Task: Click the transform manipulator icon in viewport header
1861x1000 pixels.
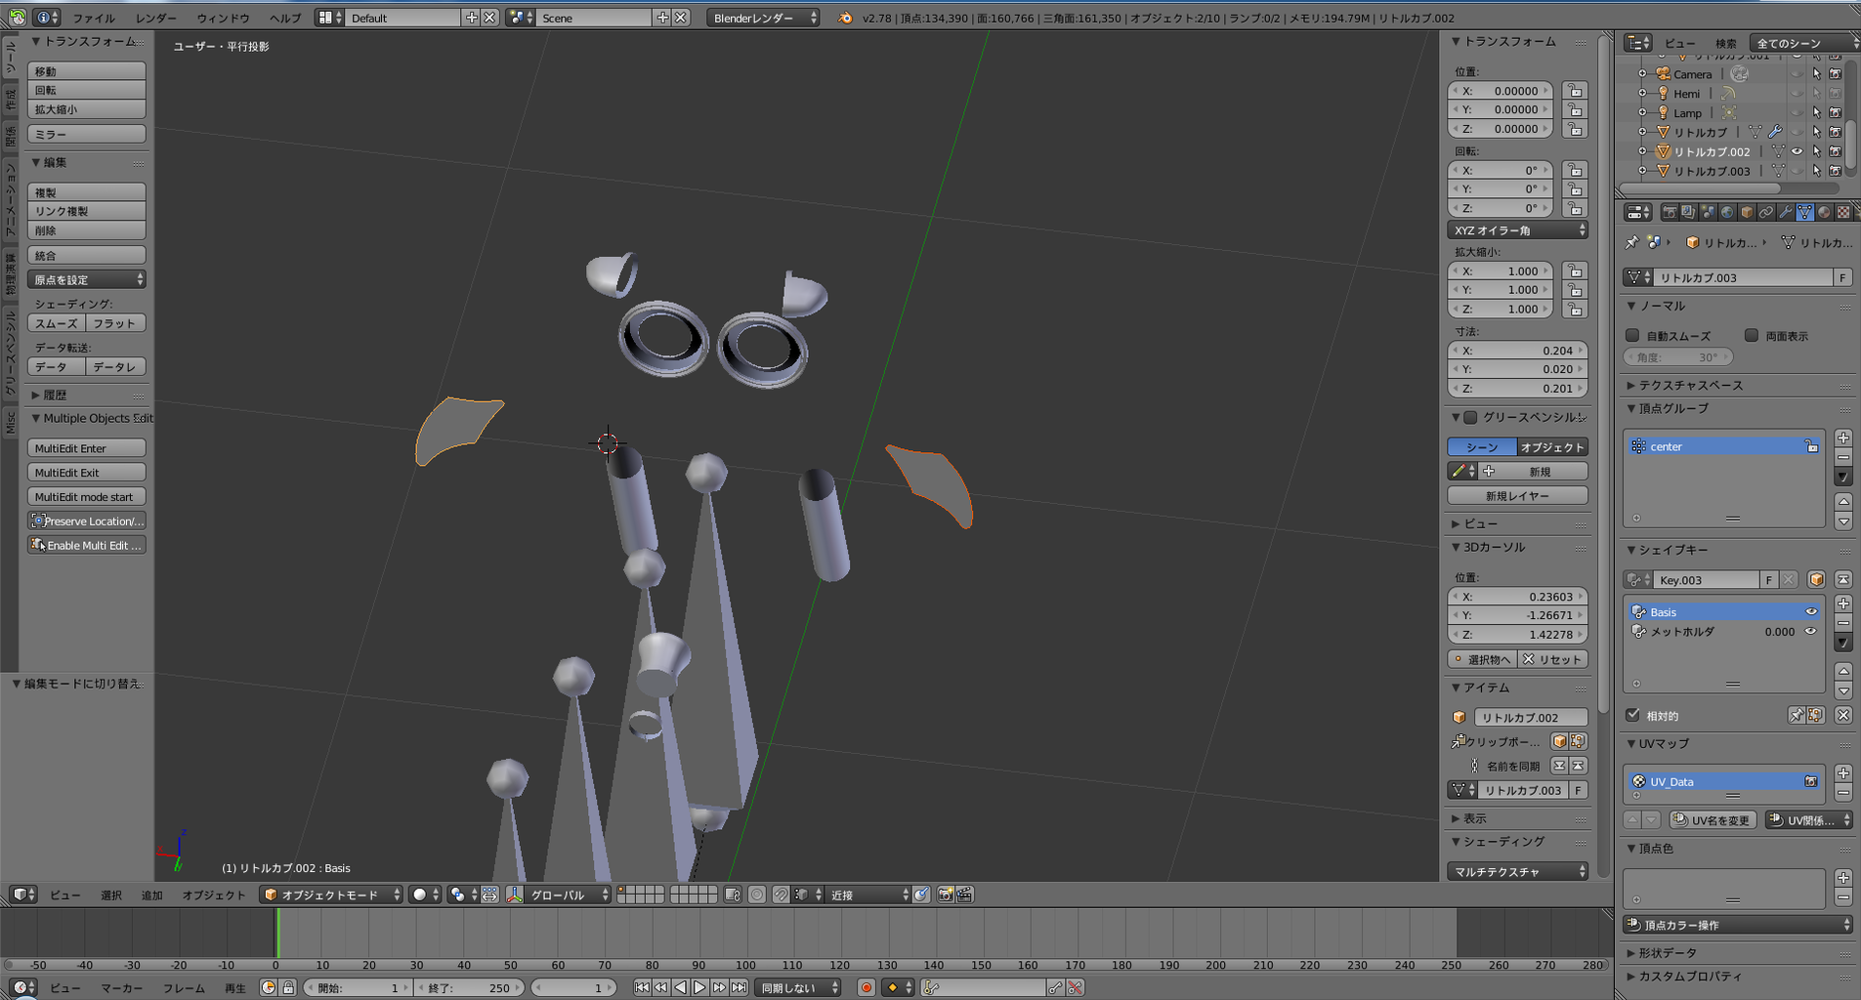Action: pos(515,895)
